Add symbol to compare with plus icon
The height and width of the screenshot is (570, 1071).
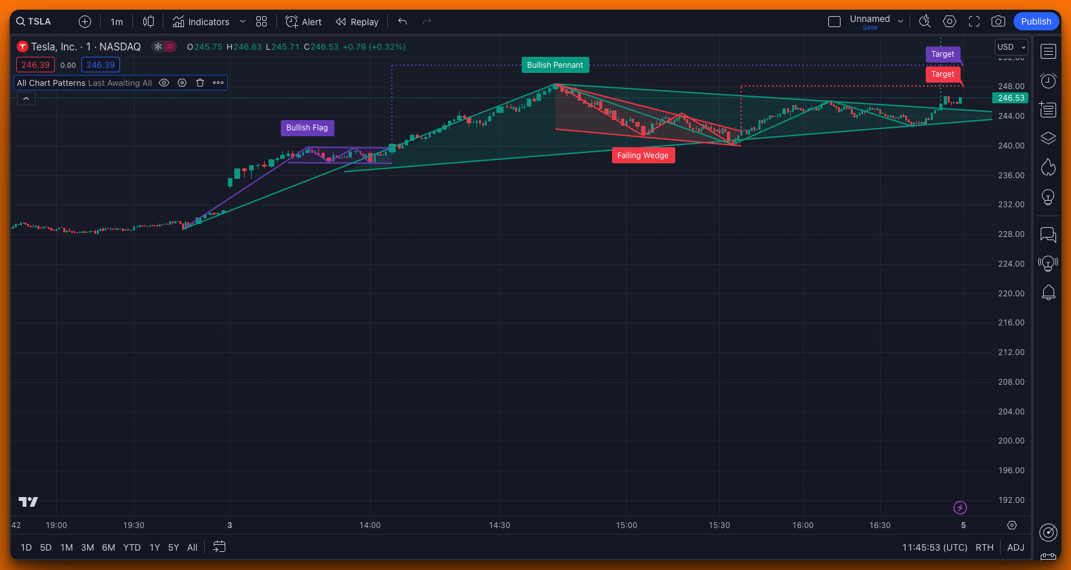85,21
